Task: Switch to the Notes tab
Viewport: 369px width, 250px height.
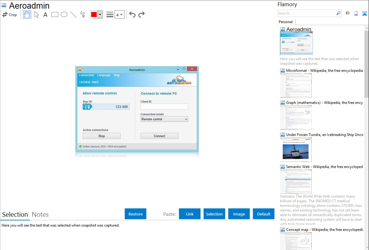Action: [40, 215]
